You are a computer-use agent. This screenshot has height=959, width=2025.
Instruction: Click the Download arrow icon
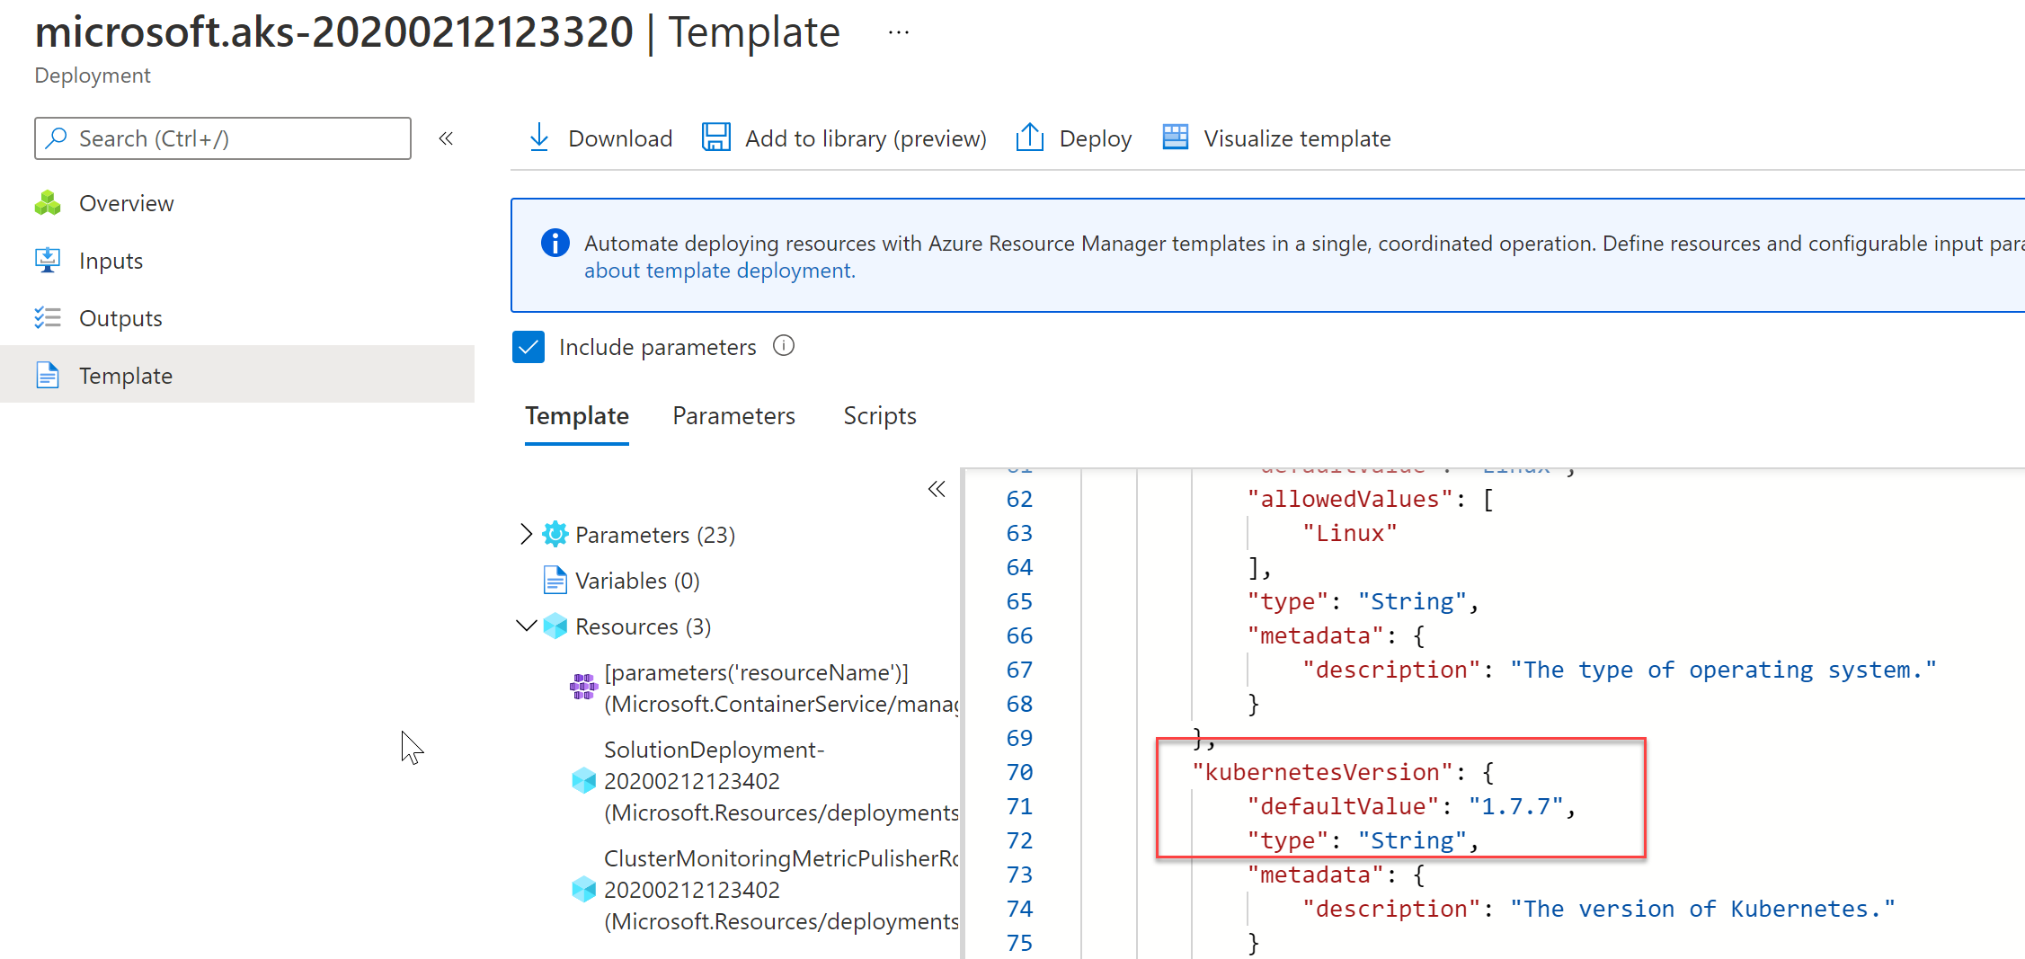click(x=539, y=138)
